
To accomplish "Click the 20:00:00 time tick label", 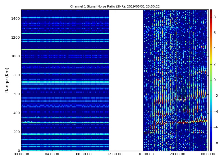I will pos(177,154).
